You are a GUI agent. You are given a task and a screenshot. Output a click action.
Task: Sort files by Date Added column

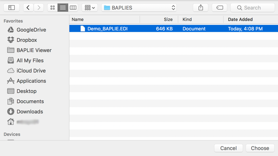(251, 19)
